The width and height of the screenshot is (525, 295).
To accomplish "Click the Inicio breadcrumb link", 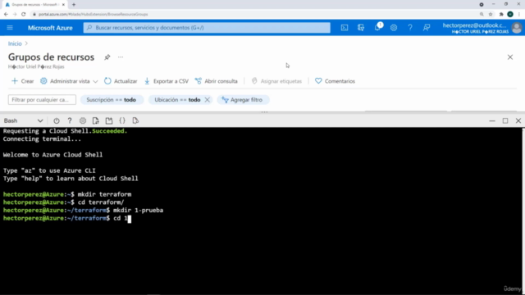I will [15, 43].
